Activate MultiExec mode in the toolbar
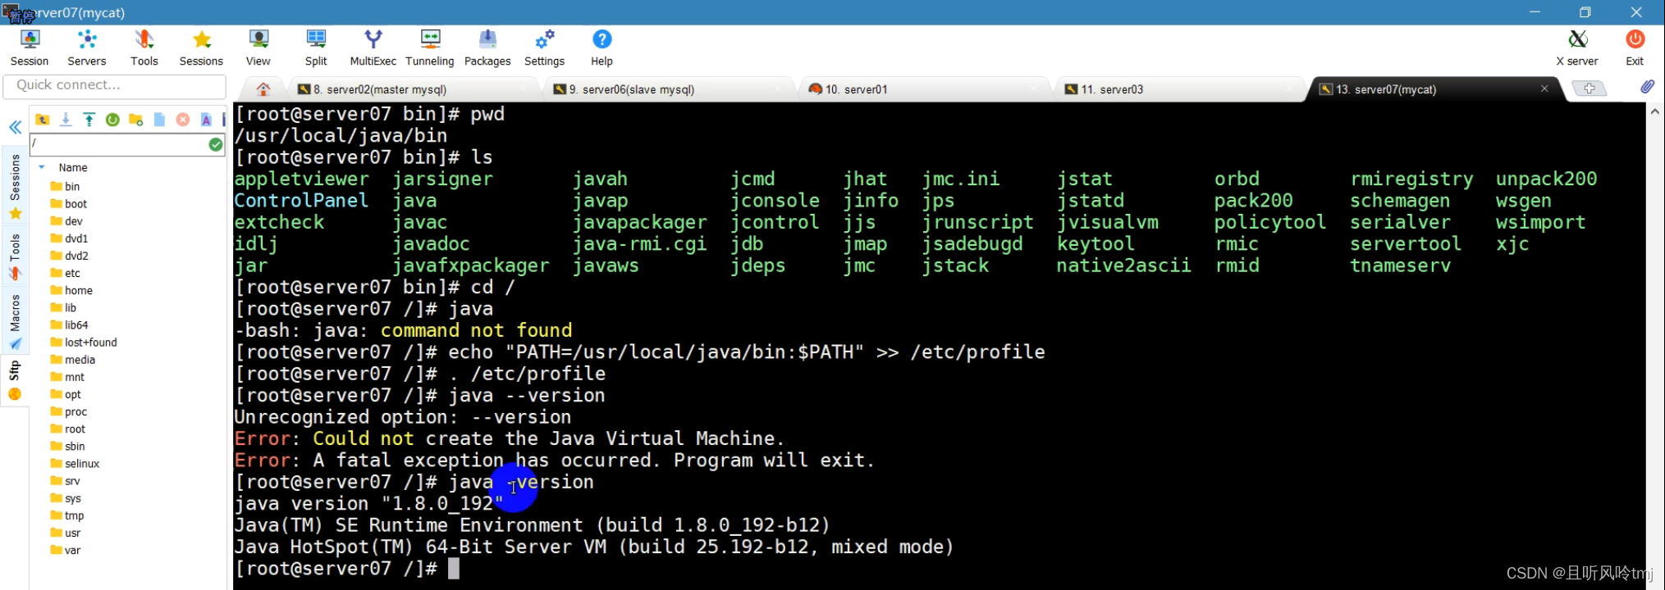 tap(373, 48)
